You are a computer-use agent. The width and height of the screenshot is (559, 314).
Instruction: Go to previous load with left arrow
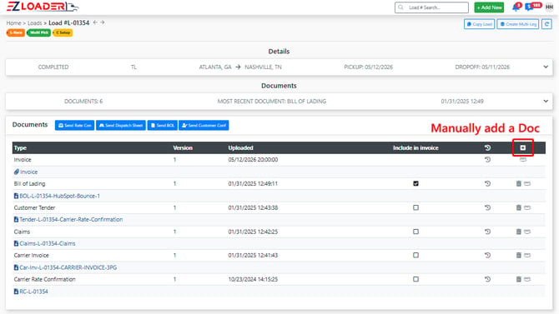click(95, 22)
